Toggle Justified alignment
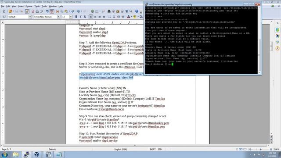This screenshot has height=158, width=281. coord(104,17)
